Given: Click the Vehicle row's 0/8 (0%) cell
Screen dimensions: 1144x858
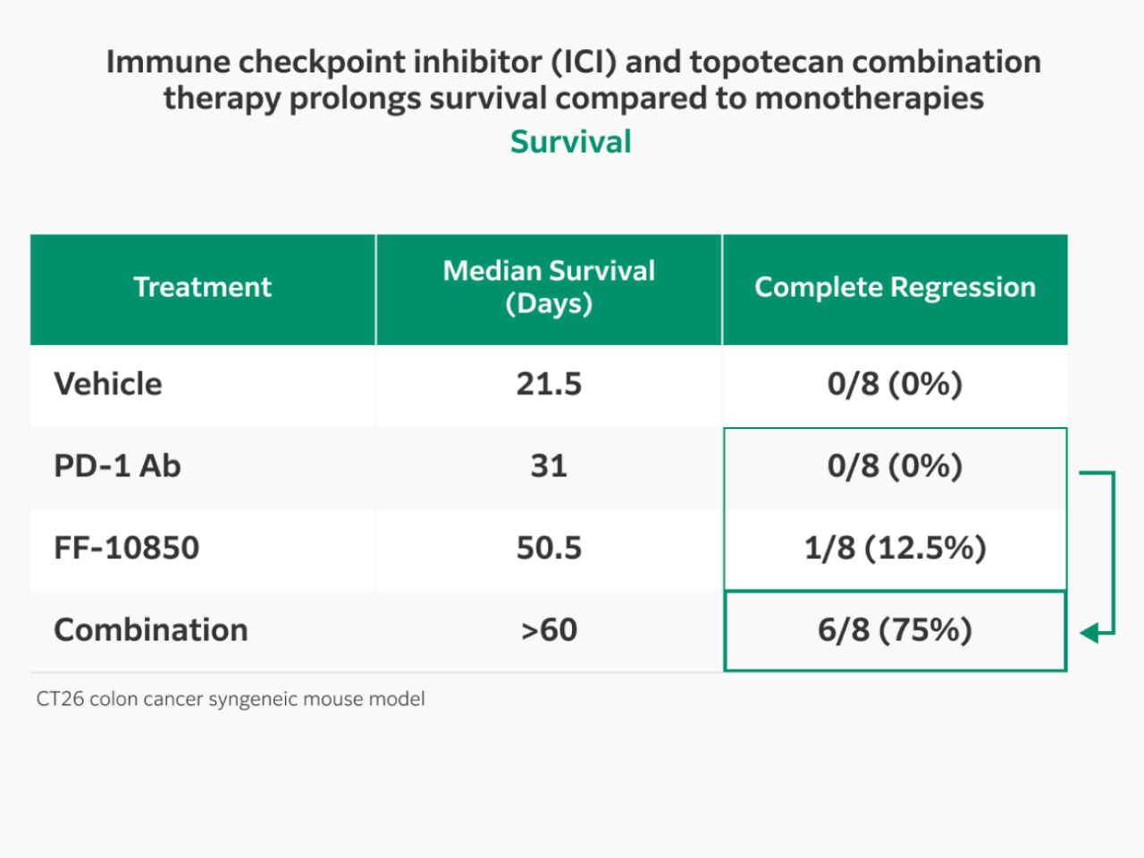Looking at the screenshot, I should click(x=895, y=384).
